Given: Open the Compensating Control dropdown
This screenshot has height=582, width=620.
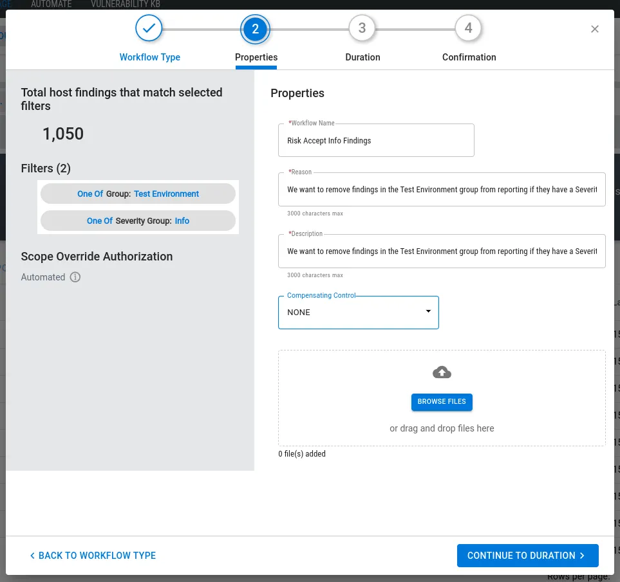Looking at the screenshot, I should (x=358, y=313).
